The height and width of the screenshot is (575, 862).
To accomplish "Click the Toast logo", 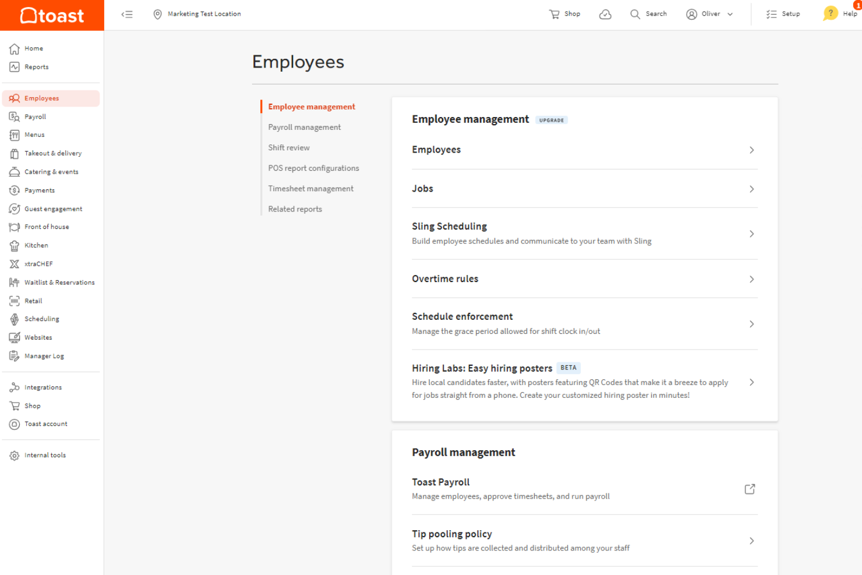I will pos(52,15).
